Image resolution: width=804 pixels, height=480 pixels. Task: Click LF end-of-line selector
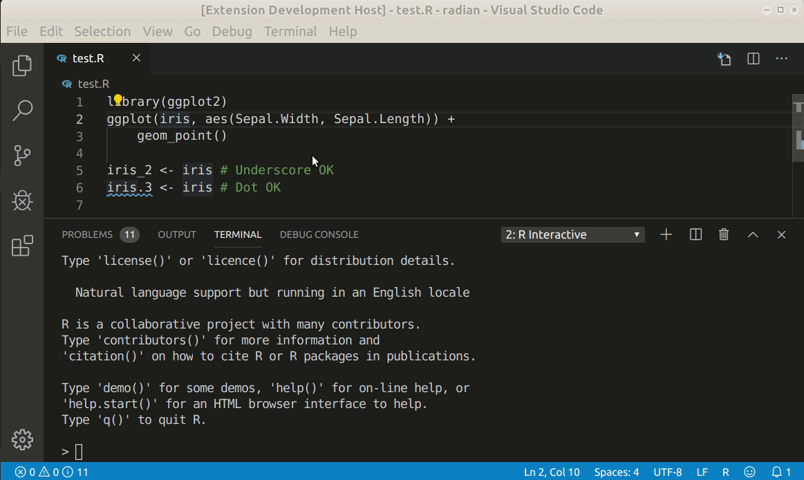pyautogui.click(x=702, y=472)
